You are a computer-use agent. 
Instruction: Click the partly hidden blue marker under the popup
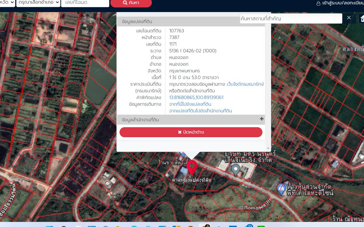(x=182, y=154)
